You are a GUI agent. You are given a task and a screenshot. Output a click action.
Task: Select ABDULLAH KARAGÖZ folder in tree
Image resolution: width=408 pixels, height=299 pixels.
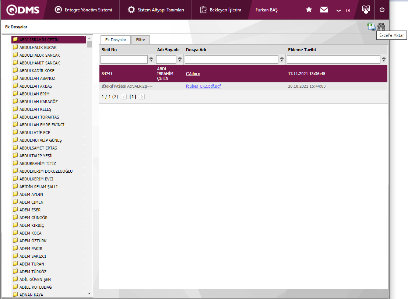[x=38, y=102]
